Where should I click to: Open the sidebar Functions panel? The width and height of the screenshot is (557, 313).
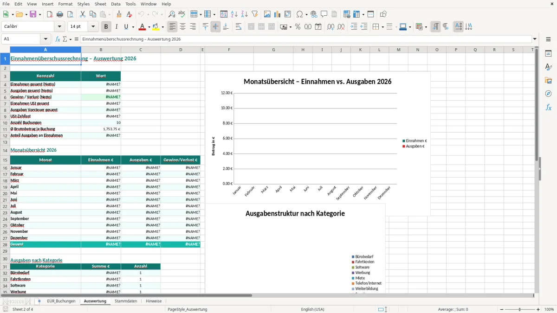click(x=548, y=108)
